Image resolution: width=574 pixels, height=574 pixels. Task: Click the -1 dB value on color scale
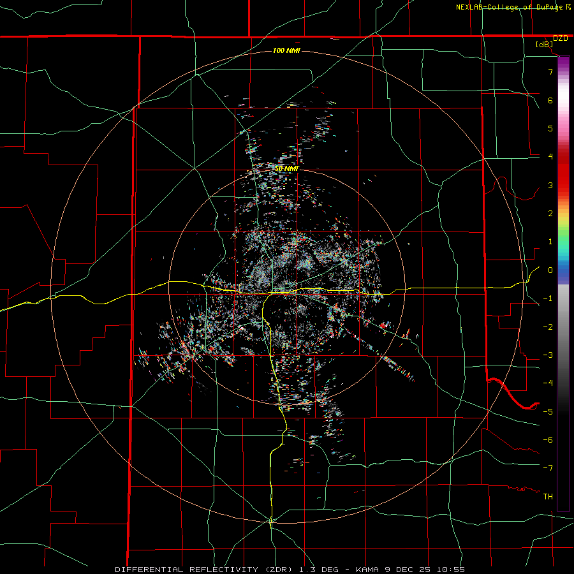pyautogui.click(x=548, y=298)
